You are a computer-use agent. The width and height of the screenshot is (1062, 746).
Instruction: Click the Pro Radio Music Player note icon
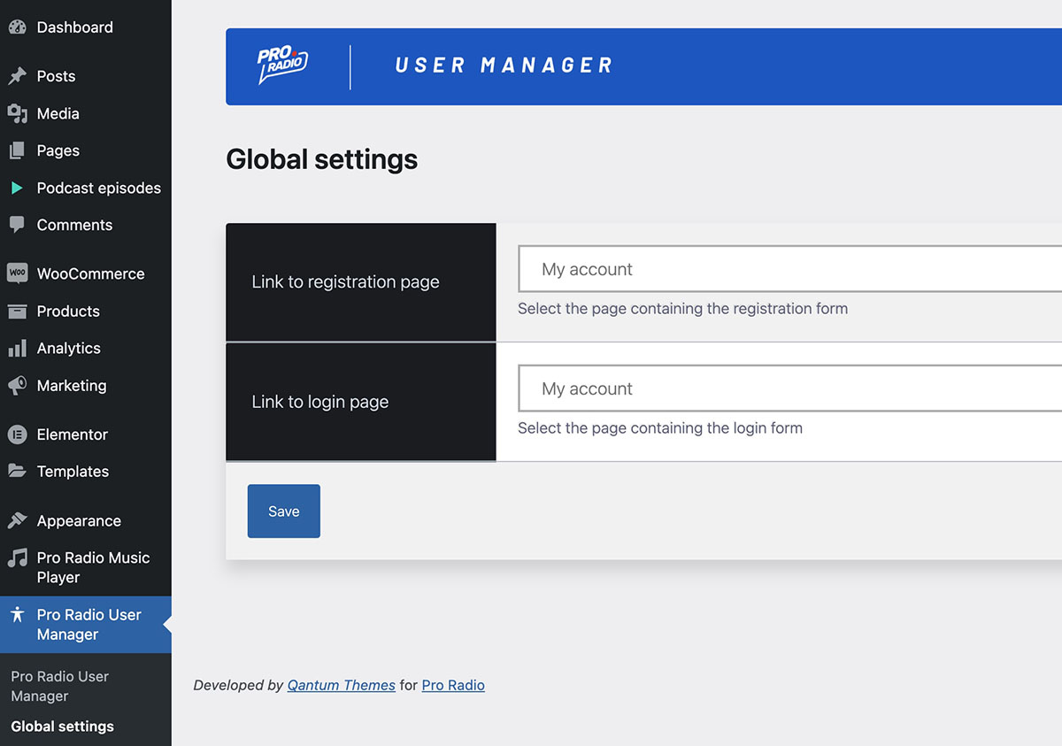[x=17, y=558]
